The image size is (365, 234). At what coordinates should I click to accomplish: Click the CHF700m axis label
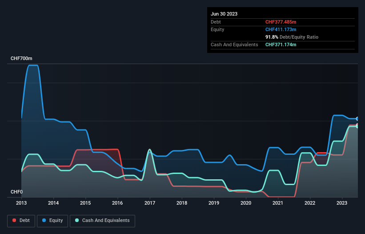tap(21, 58)
